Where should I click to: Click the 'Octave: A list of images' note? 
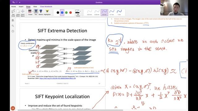(x=148, y=20)
